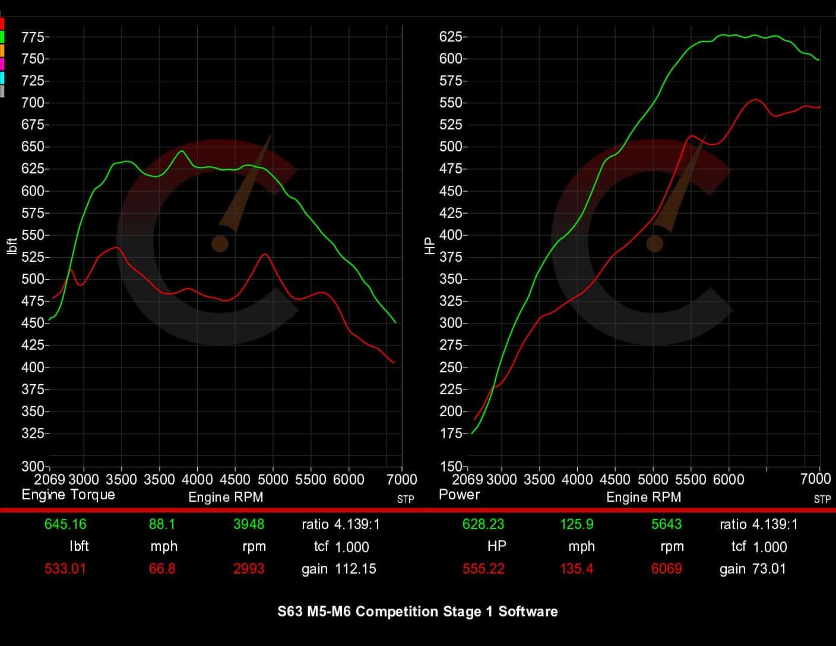836x646 pixels.
Task: Select the cyan trace swatch on left edge
Action: (2, 77)
